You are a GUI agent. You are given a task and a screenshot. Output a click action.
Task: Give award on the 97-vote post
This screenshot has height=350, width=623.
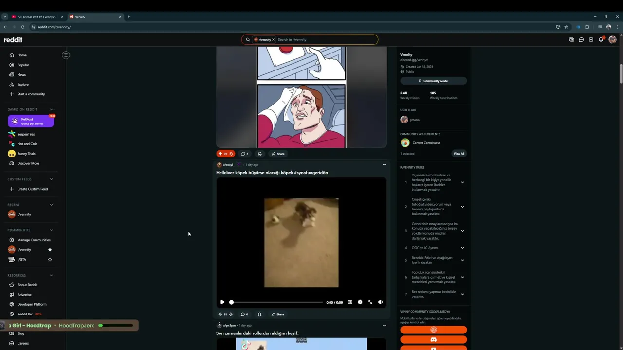click(260, 154)
